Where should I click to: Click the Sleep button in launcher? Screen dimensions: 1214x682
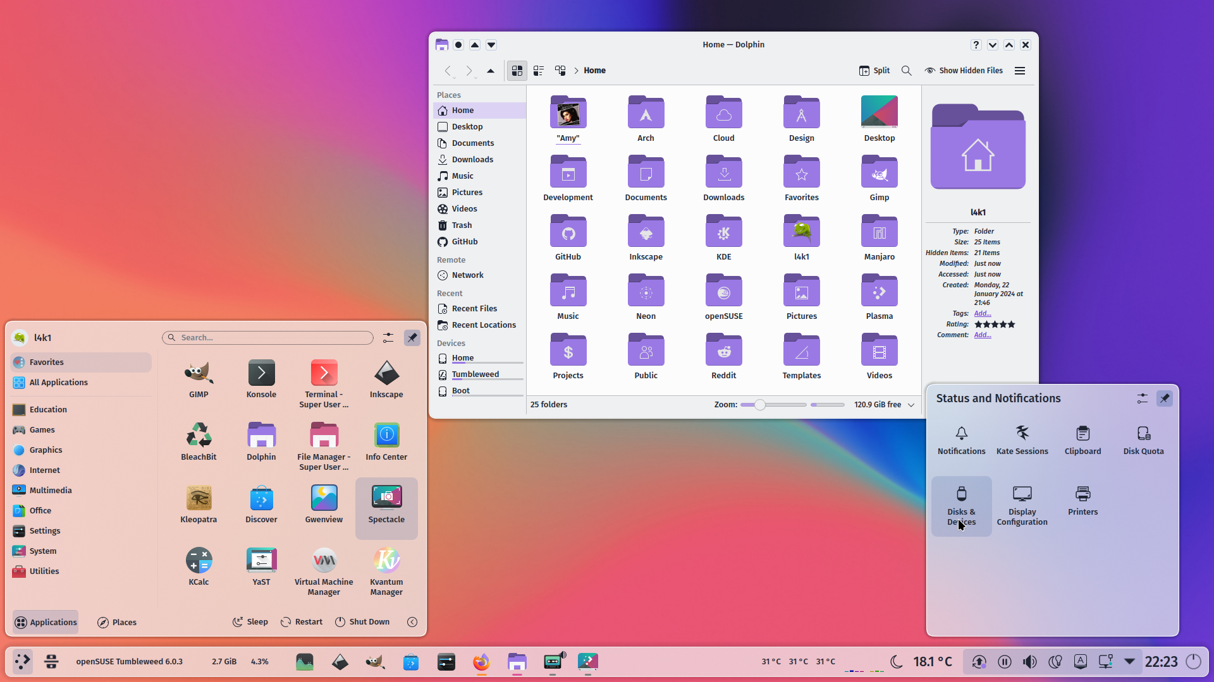click(250, 622)
